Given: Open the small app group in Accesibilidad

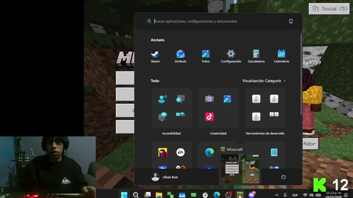Looking at the screenshot, I should tap(180, 114).
